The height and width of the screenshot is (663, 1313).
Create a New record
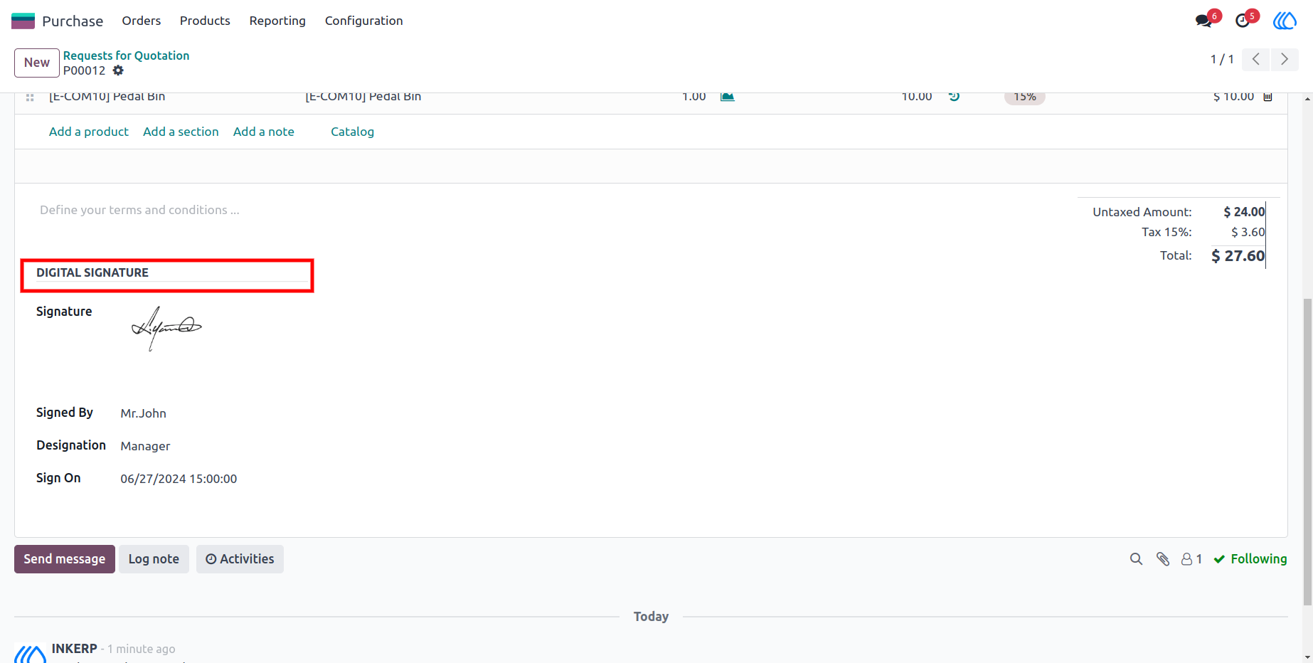[x=37, y=63]
